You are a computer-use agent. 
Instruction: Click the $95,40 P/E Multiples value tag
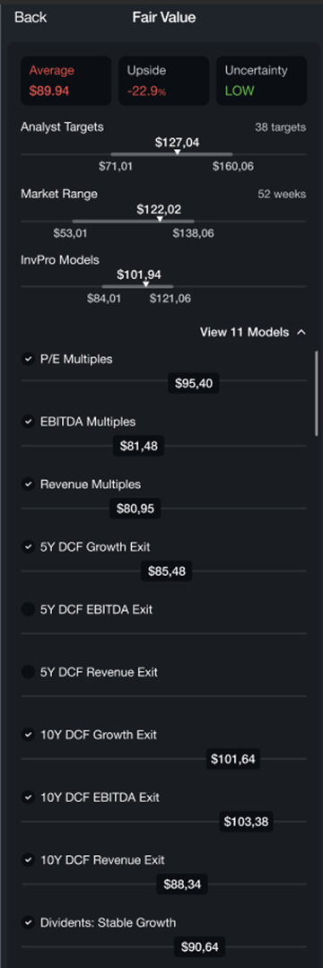[194, 383]
